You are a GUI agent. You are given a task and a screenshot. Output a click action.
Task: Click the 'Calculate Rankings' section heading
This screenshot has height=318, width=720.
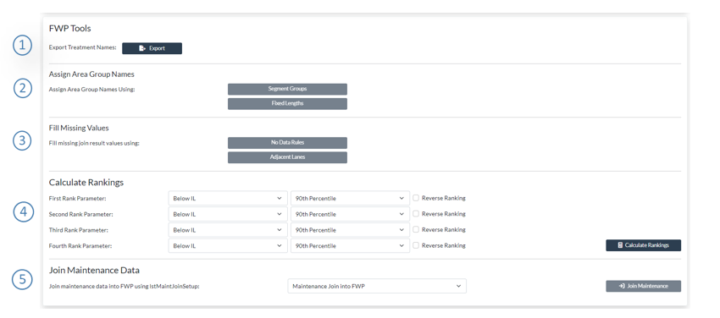pos(86,183)
